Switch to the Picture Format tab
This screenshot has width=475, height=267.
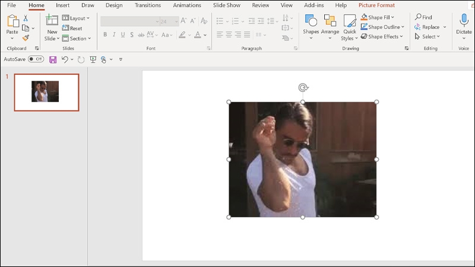(x=376, y=5)
